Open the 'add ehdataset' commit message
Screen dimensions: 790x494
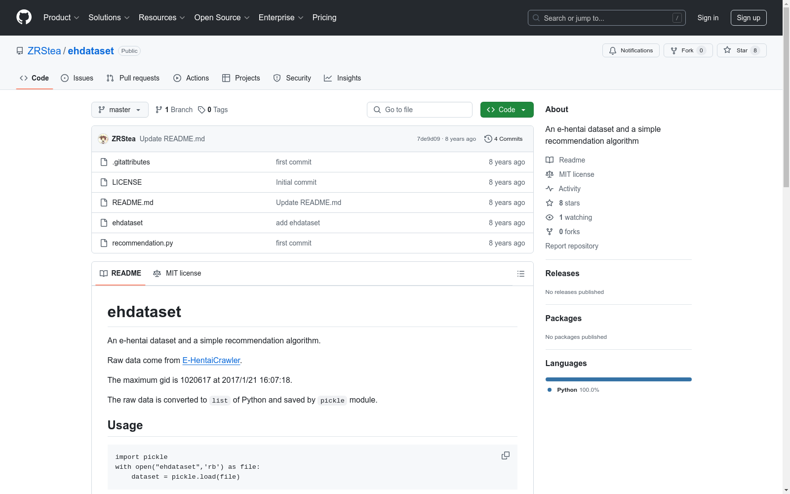pos(298,223)
